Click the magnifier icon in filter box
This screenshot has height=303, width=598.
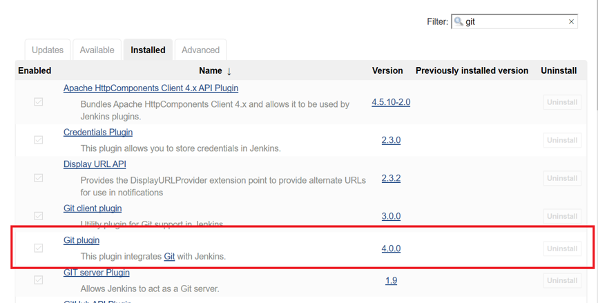[x=459, y=22]
